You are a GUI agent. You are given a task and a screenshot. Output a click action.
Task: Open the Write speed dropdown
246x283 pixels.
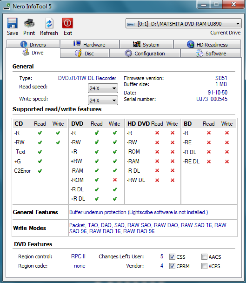[103, 101]
